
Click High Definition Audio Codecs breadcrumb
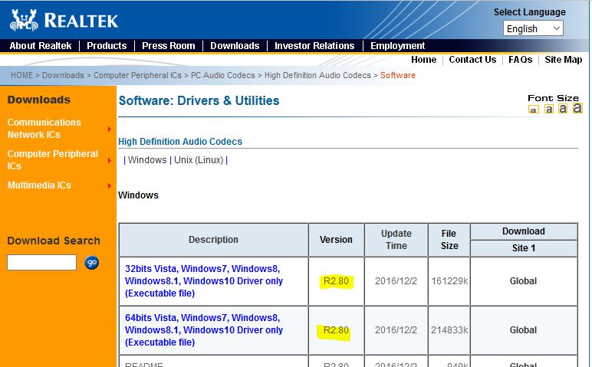pos(317,75)
